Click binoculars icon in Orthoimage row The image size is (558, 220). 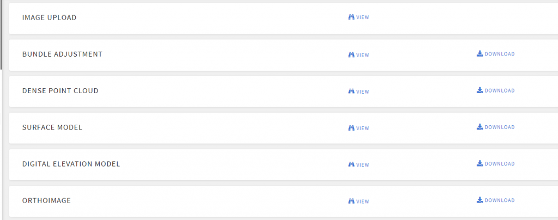click(351, 201)
